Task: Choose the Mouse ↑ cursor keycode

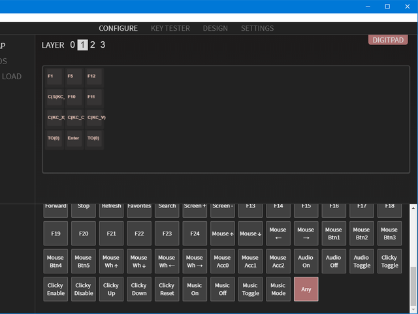Action: 222,234
